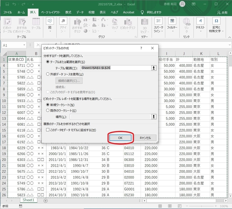Screen dimensions: 232x209
Task: Click Recommended Charts (おすすめグラフ)
Action: 77,26
